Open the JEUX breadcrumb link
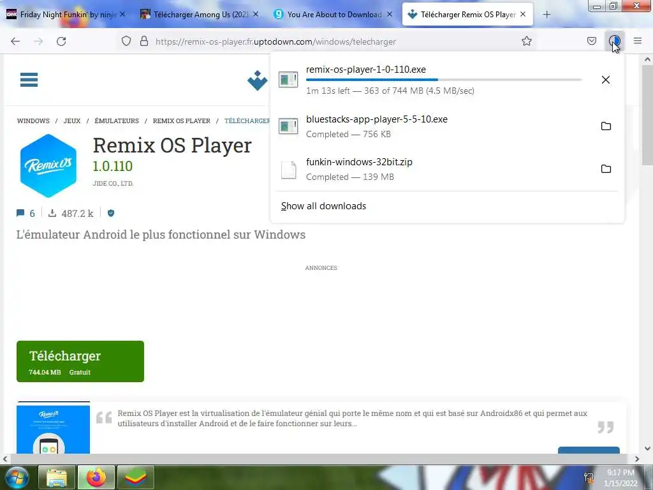 pyautogui.click(x=72, y=121)
